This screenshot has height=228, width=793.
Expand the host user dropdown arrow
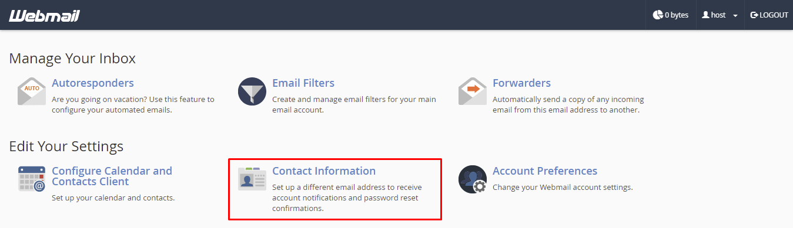click(735, 16)
